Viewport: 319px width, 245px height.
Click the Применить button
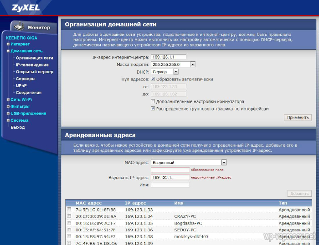[x=298, y=118]
